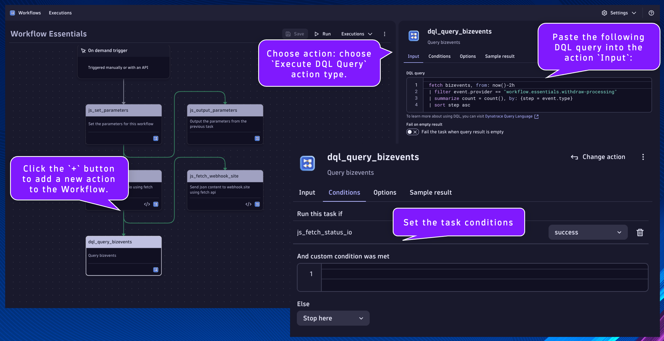This screenshot has width=664, height=341.
Task: Click external link icon after Dynatrace Query Language
Action: coord(536,116)
